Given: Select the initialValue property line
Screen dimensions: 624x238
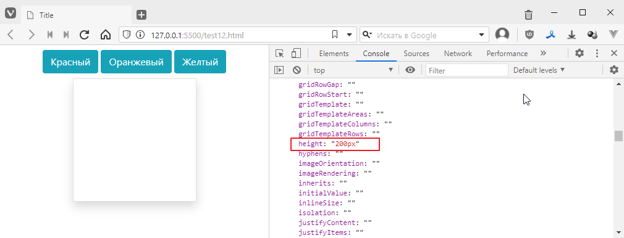Looking at the screenshot, I should click(331, 193).
